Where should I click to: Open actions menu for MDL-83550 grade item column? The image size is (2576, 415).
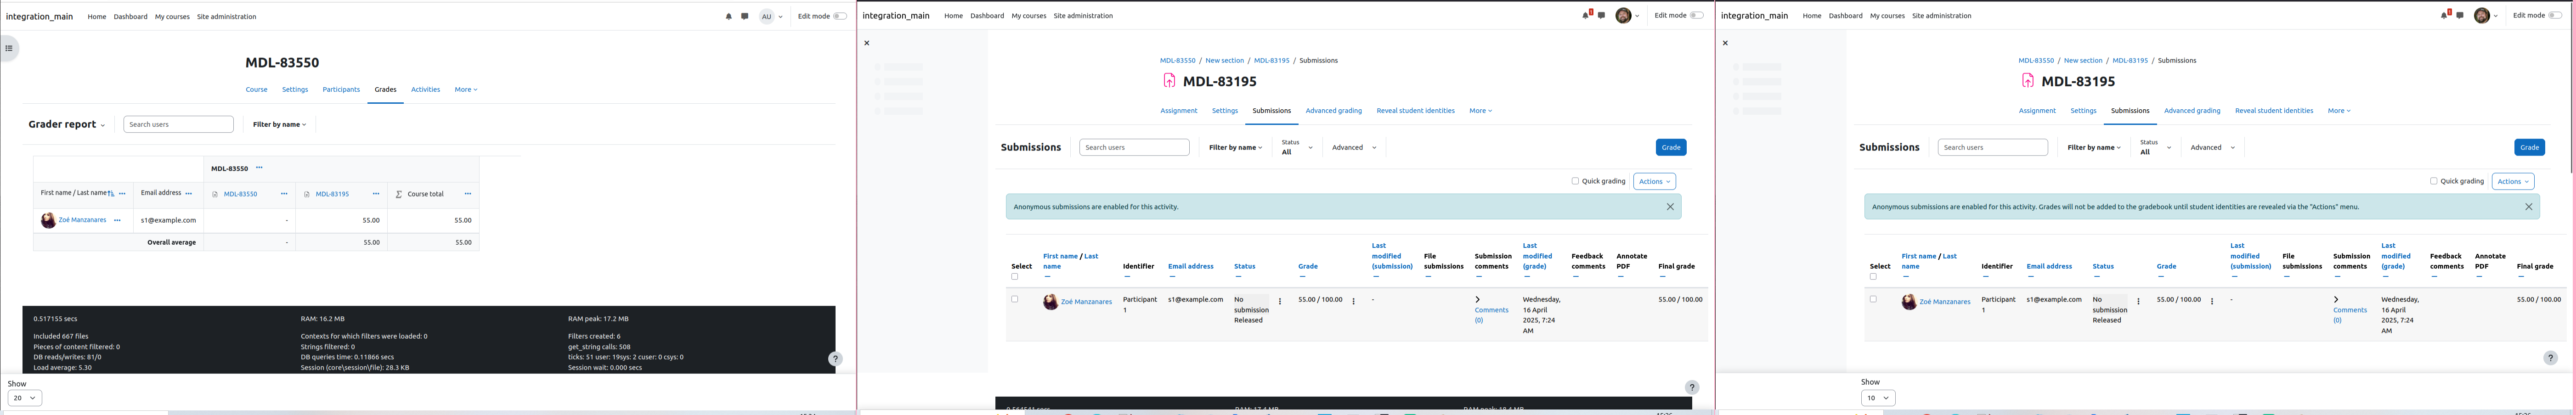click(284, 194)
